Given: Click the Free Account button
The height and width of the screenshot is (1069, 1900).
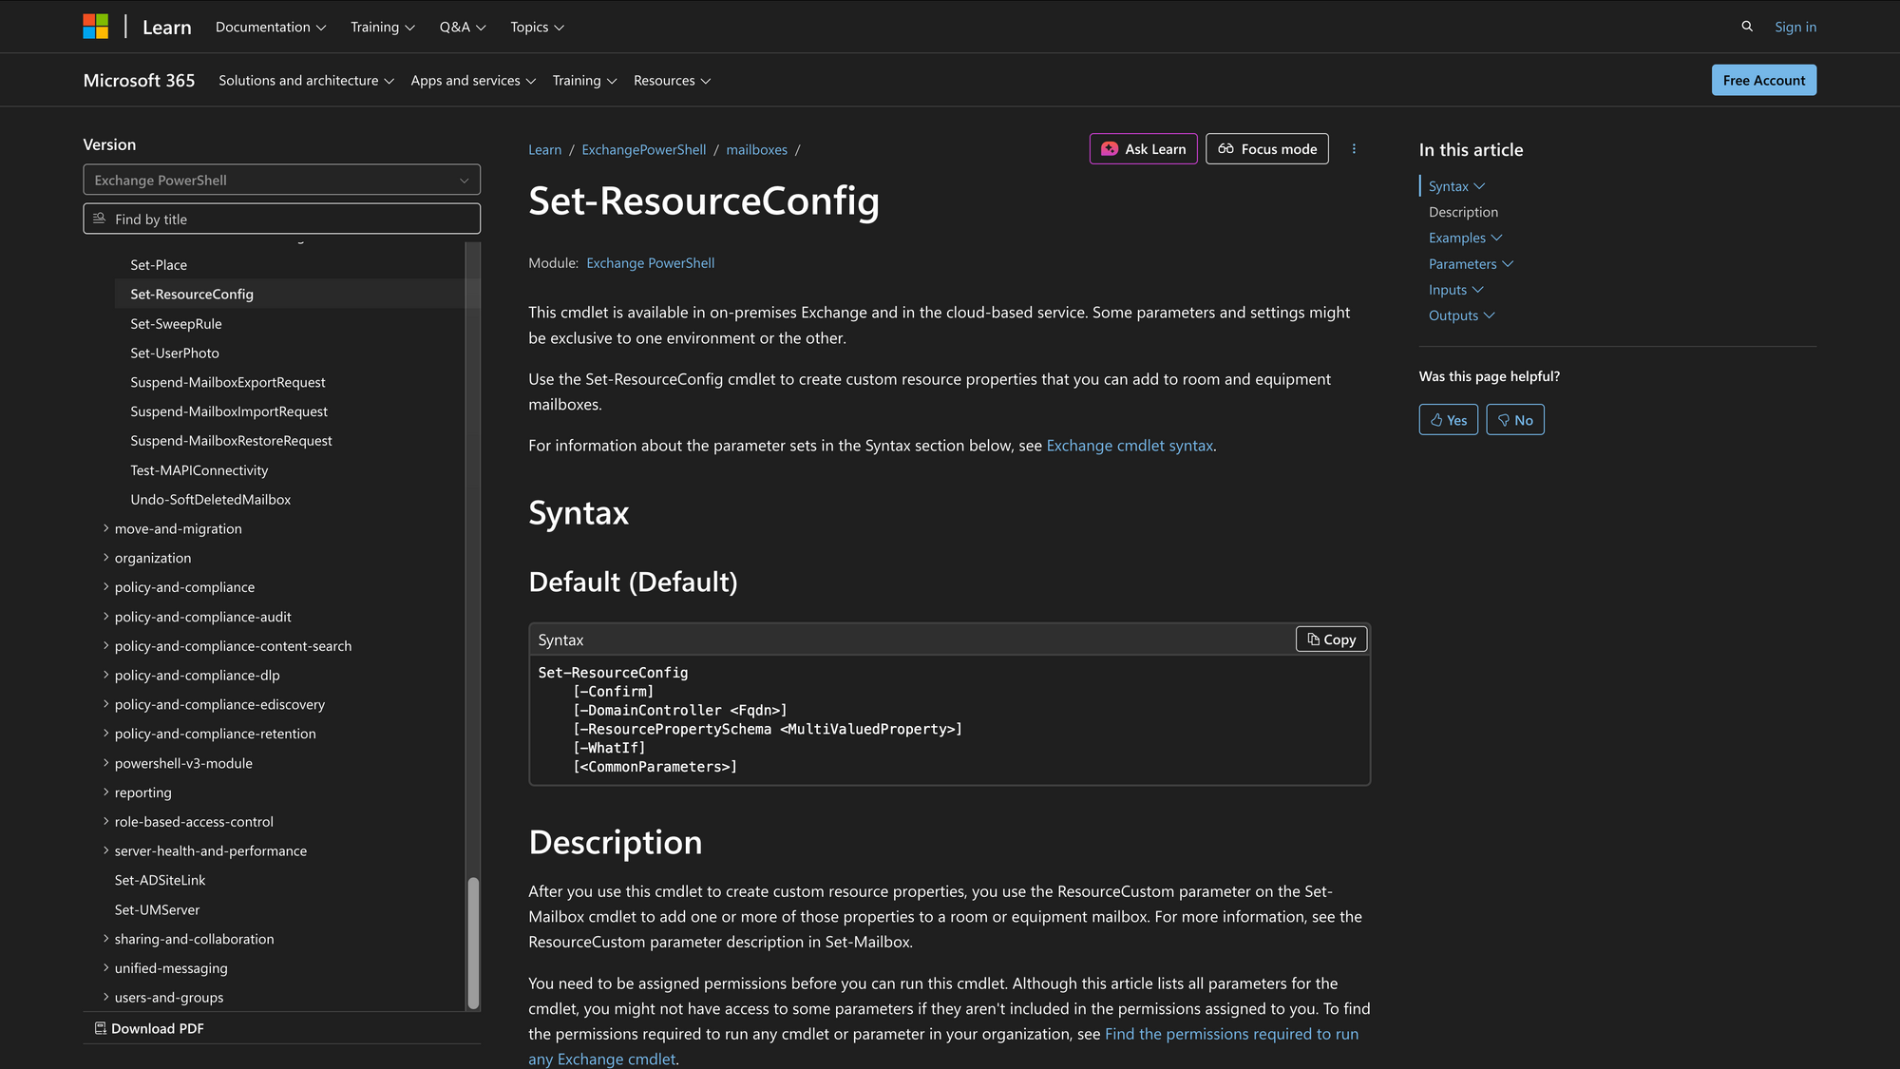Looking at the screenshot, I should [1763, 80].
